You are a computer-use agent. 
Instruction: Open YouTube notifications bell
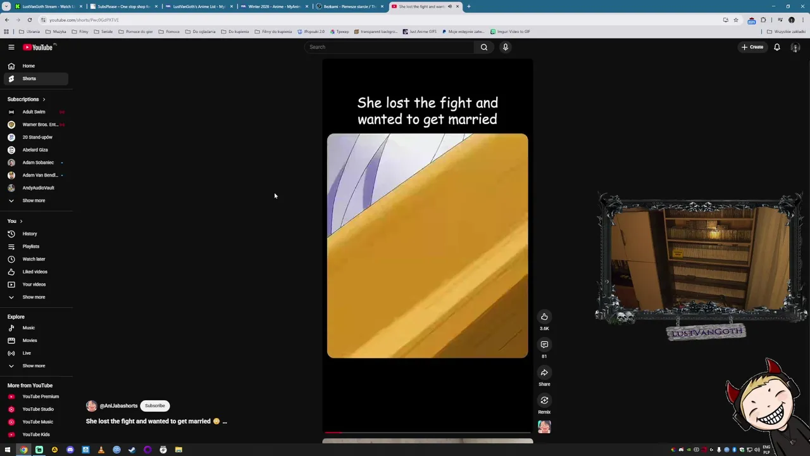coord(777,47)
